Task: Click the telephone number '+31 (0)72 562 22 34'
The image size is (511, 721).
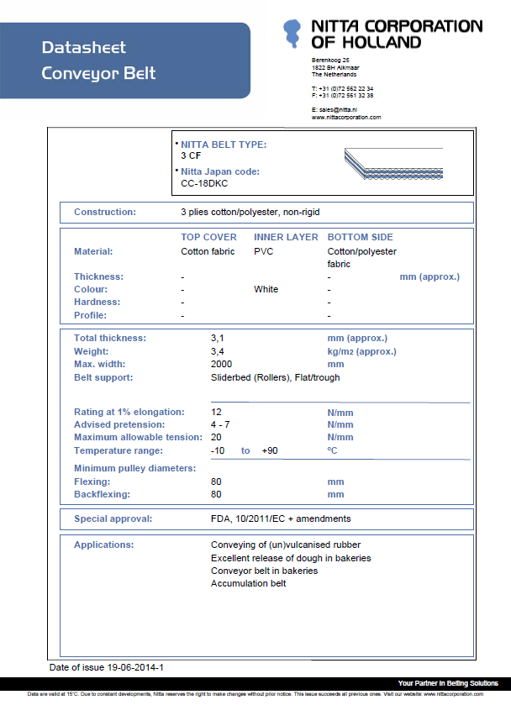Action: click(x=346, y=89)
